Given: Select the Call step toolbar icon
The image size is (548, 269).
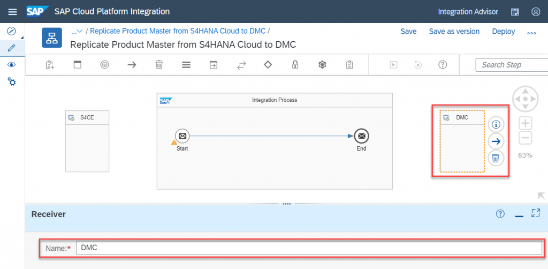Looking at the screenshot, I should point(214,65).
